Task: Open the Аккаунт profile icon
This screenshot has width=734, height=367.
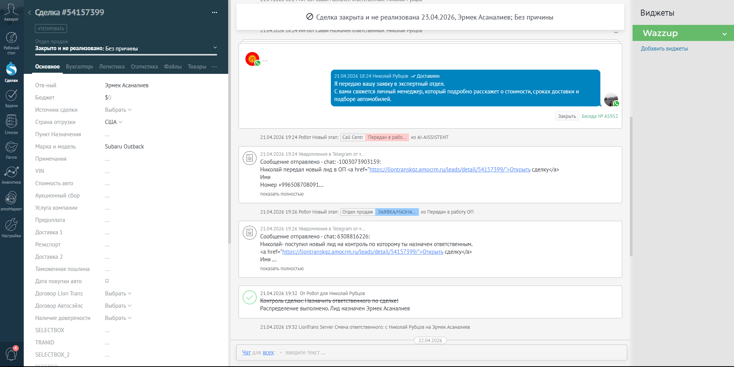Action: (x=11, y=13)
